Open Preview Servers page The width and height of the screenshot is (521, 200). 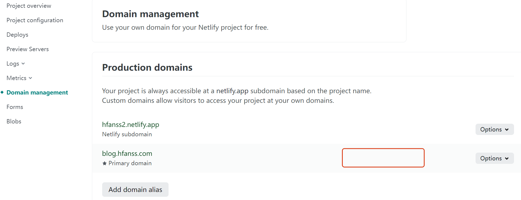click(27, 49)
